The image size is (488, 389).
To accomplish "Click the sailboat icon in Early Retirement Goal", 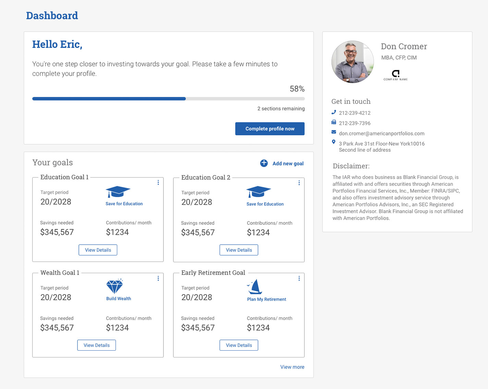I will (x=255, y=287).
